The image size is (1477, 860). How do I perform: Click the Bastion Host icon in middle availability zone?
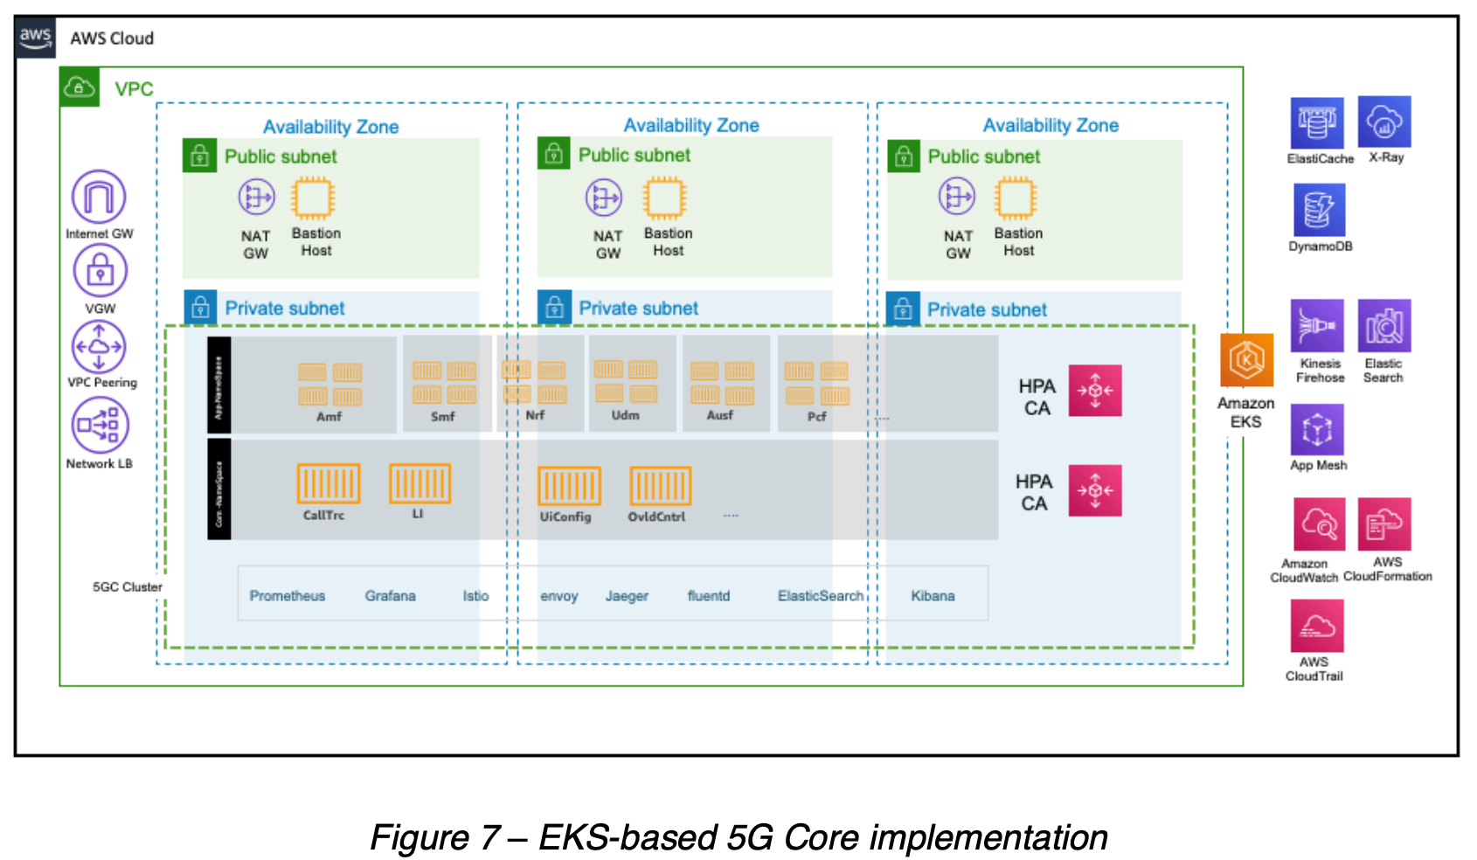point(665,198)
